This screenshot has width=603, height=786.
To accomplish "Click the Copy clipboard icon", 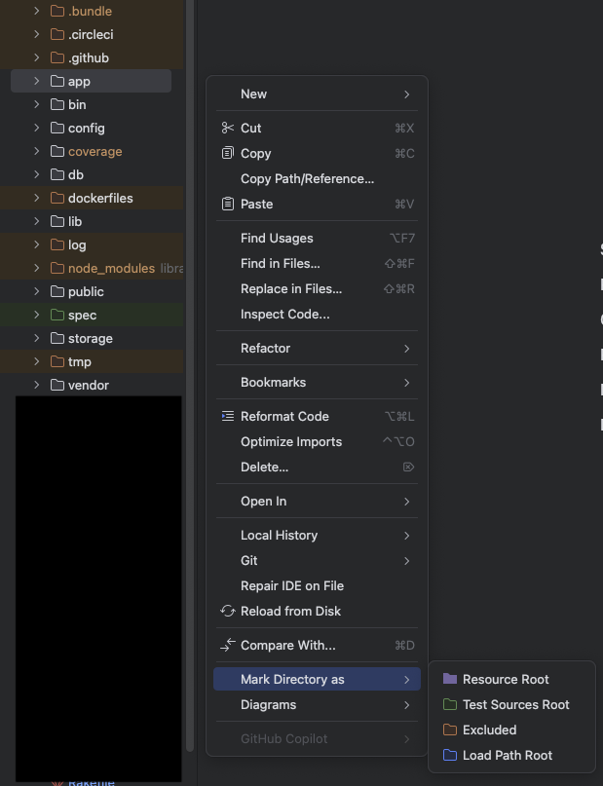I will coord(228,153).
